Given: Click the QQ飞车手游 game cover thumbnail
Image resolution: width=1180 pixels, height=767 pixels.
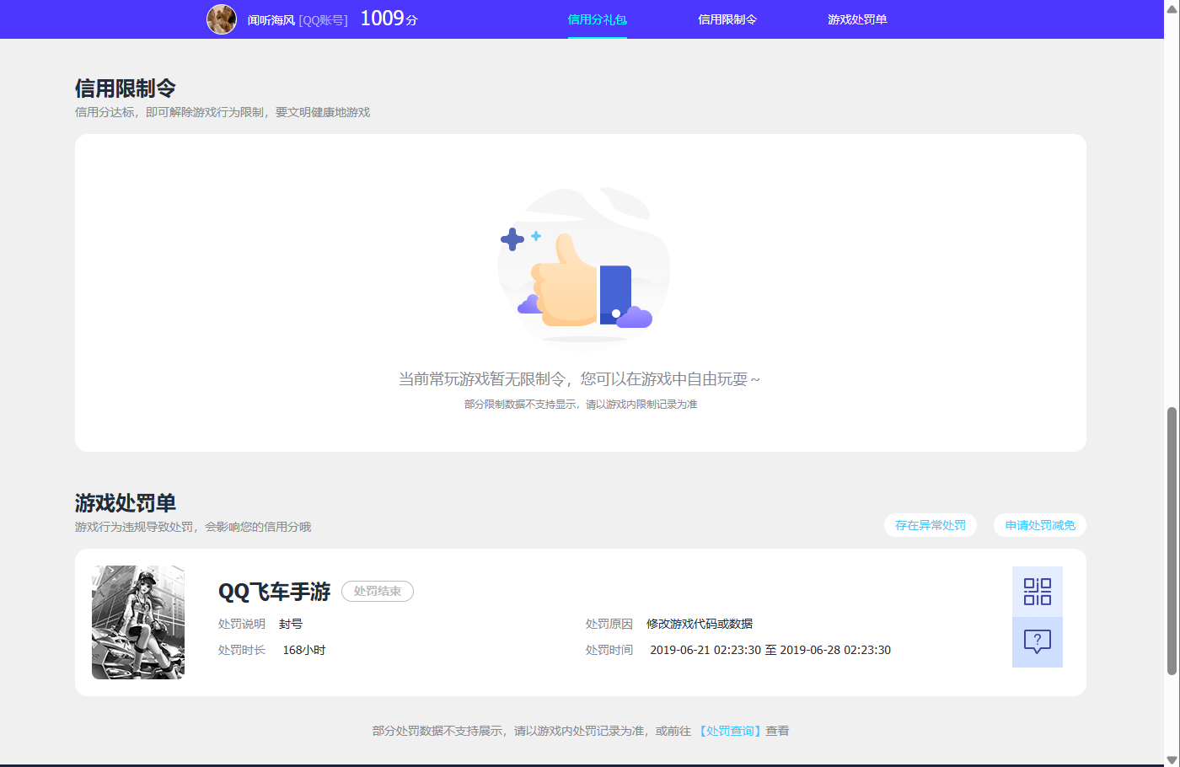Looking at the screenshot, I should [x=137, y=622].
